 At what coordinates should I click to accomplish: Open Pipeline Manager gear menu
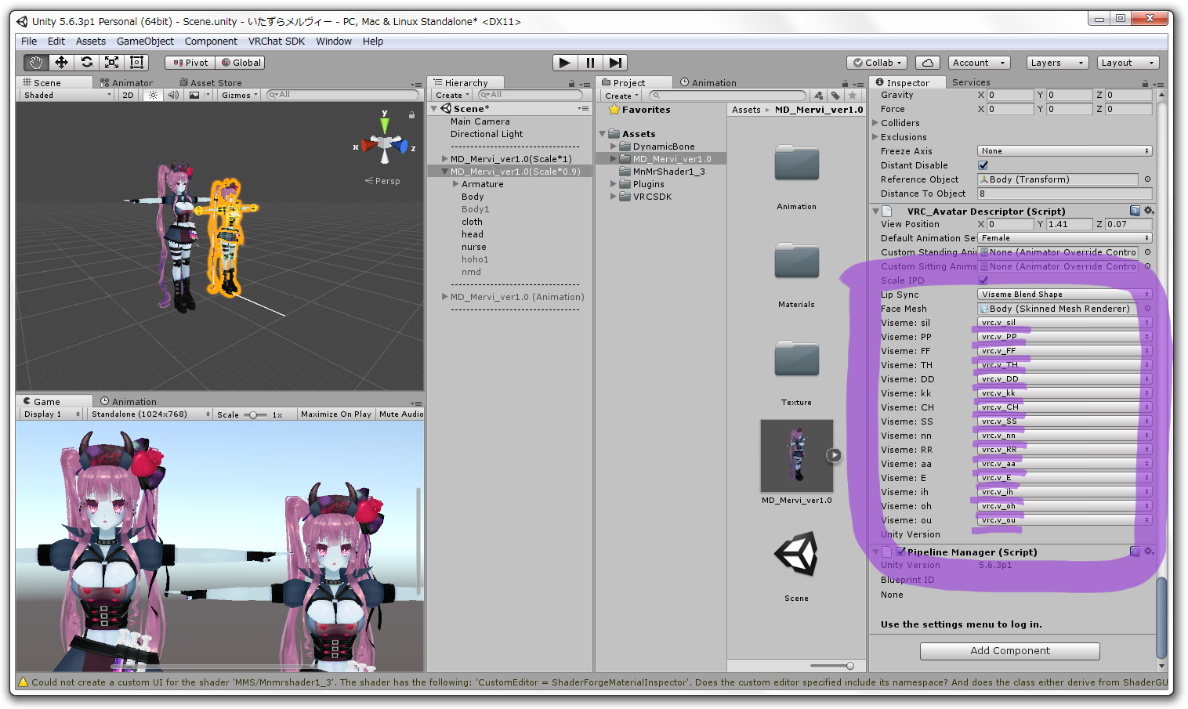point(1148,552)
